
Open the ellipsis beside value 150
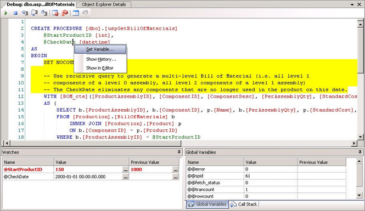point(126,170)
